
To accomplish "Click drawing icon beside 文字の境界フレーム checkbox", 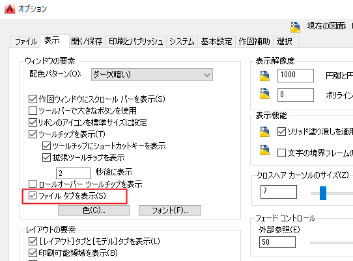I will [x=264, y=150].
